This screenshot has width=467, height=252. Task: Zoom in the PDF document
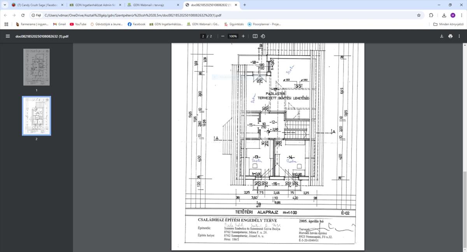(243, 36)
